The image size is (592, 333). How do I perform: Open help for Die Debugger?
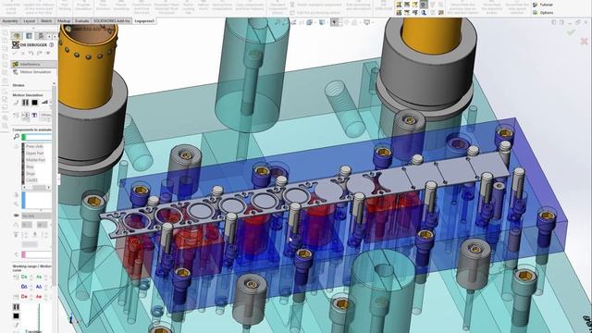pyautogui.click(x=52, y=45)
